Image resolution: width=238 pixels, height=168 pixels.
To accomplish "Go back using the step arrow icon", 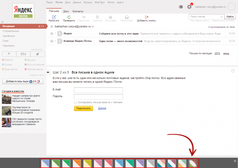I will tap(48, 72).
